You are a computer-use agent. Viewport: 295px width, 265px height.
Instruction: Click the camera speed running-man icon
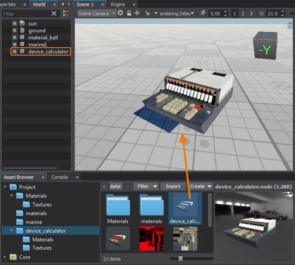[203, 14]
